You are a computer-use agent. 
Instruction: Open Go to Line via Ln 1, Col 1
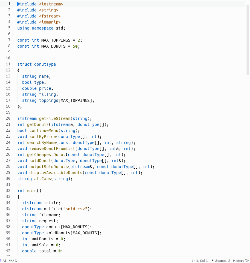[x=199, y=260]
